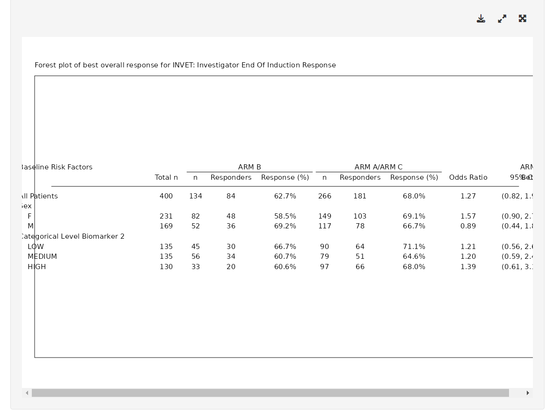This screenshot has height=417, width=553.
Task: Click the right scrollbar arrow
Action: (528, 393)
